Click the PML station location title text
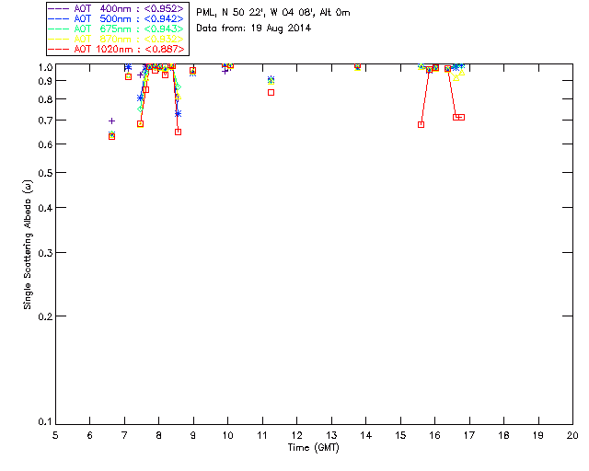The image size is (589, 471). [273, 12]
